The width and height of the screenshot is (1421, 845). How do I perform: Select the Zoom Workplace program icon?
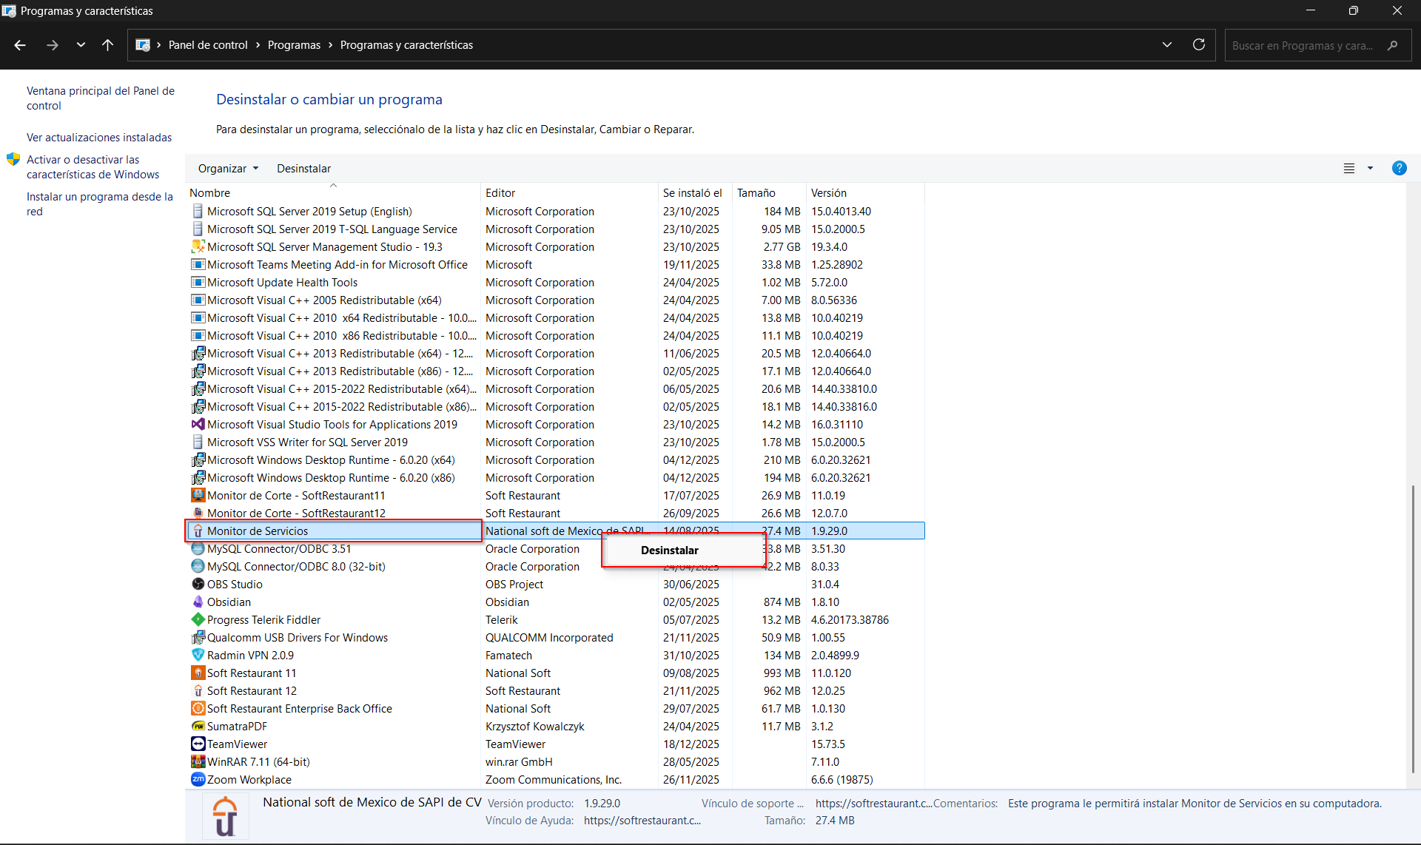point(198,779)
